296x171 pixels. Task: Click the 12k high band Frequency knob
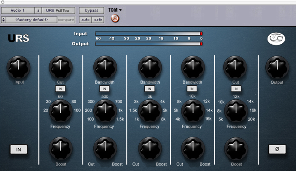click(x=236, y=111)
